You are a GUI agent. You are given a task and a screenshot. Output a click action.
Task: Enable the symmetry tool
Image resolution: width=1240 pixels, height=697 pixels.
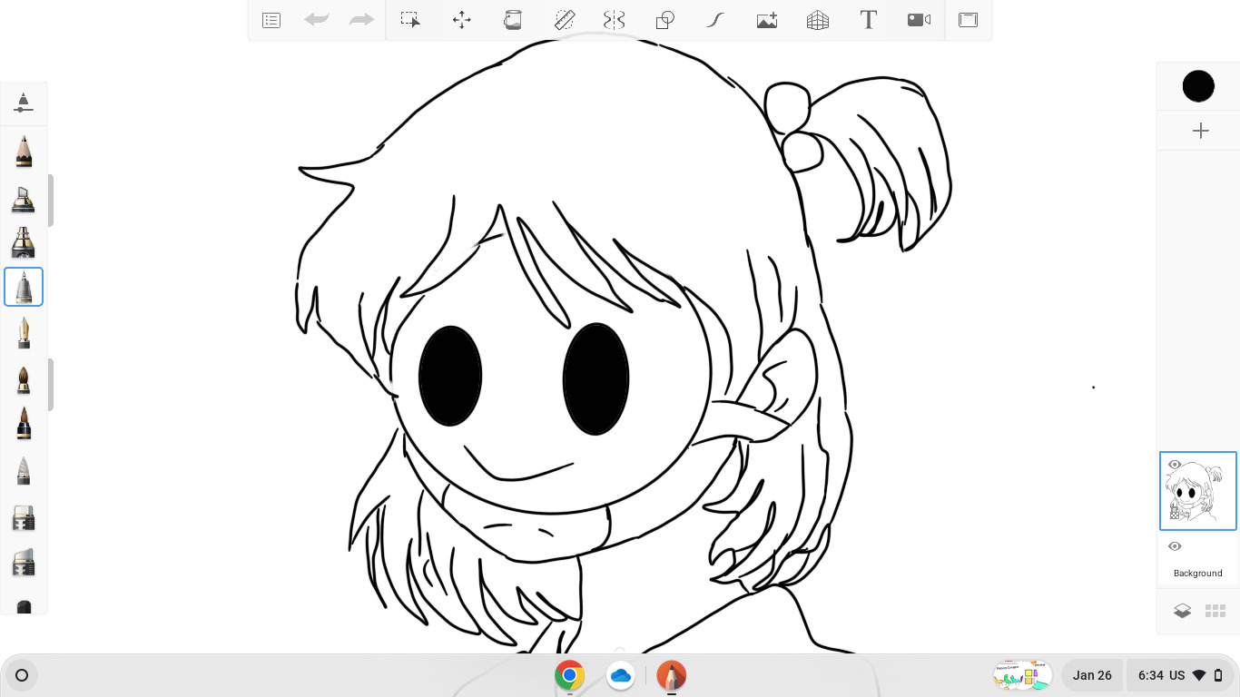point(615,20)
